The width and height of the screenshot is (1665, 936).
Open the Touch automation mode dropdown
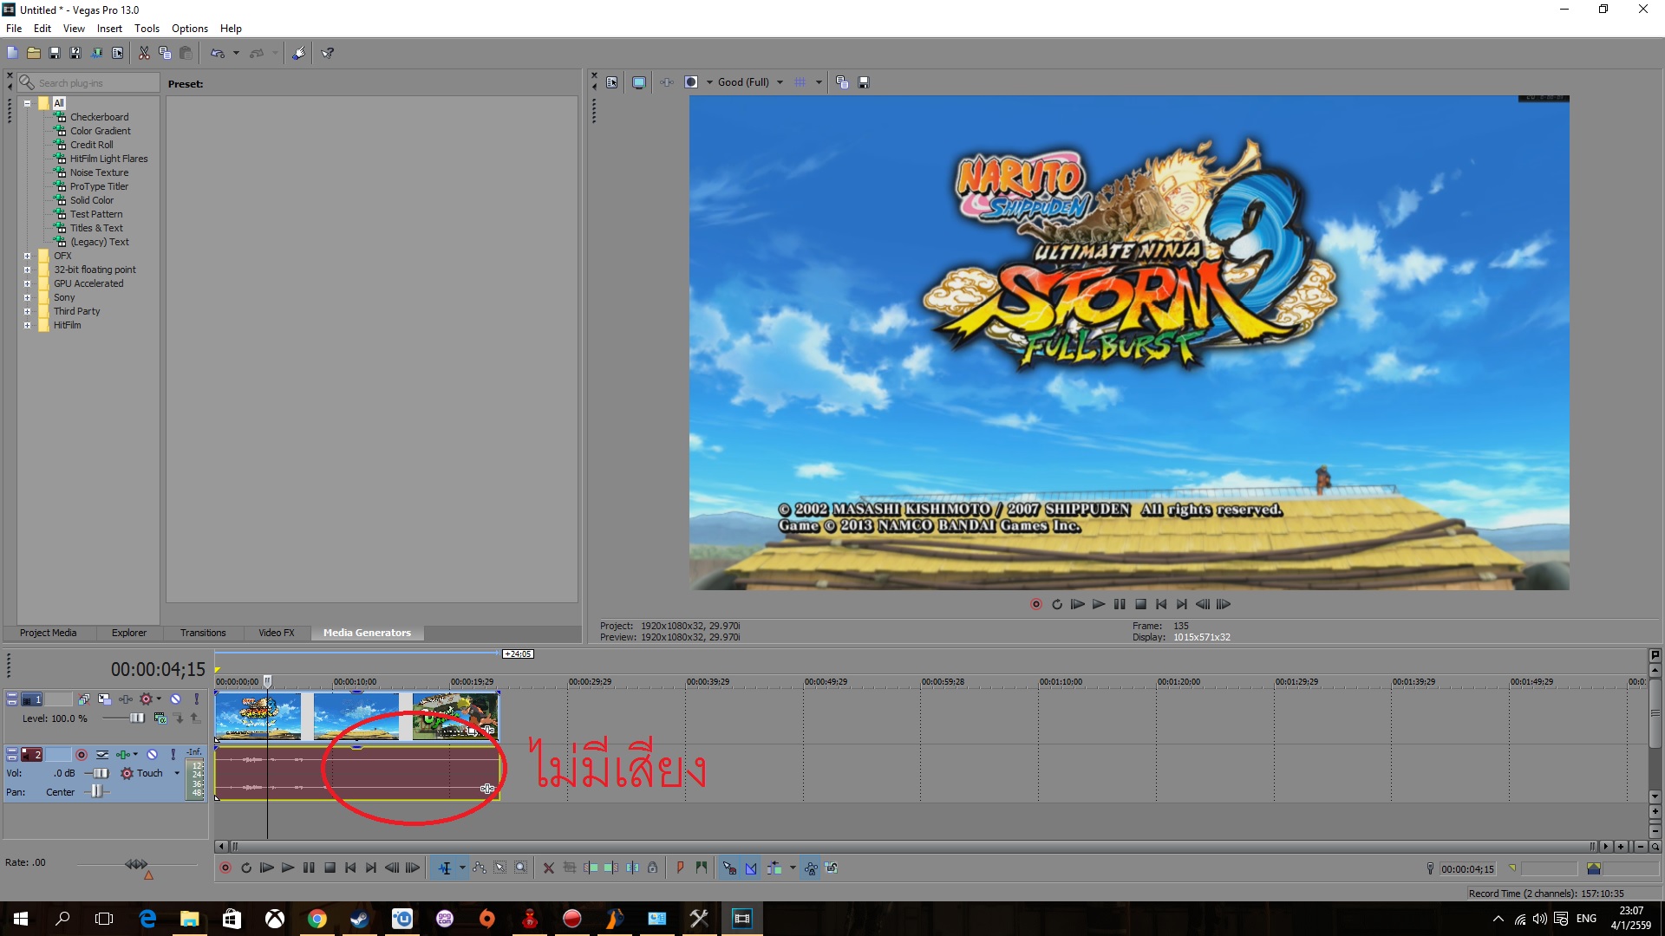tap(177, 773)
